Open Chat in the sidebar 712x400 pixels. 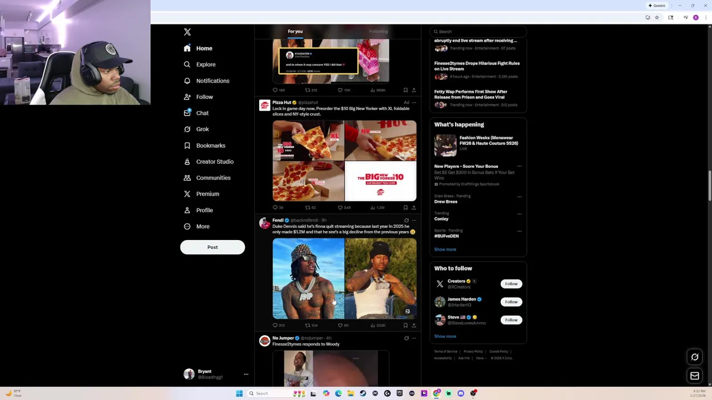pyautogui.click(x=196, y=113)
